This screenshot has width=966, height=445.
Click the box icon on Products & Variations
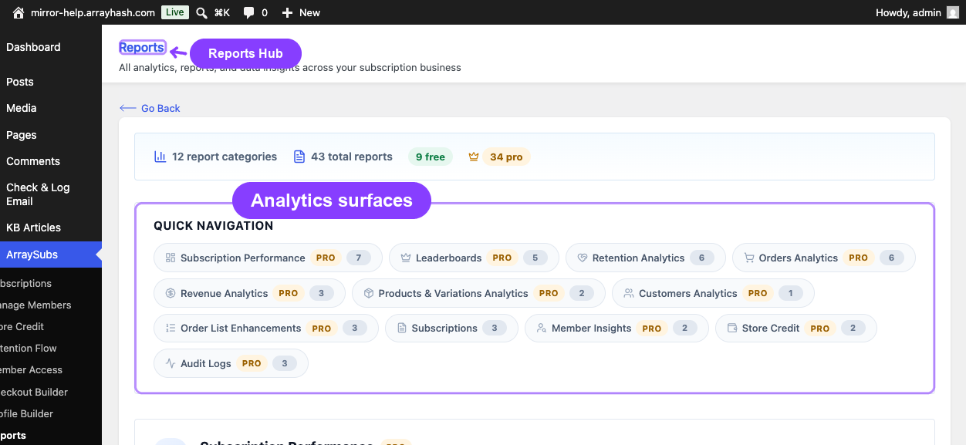[x=369, y=293]
